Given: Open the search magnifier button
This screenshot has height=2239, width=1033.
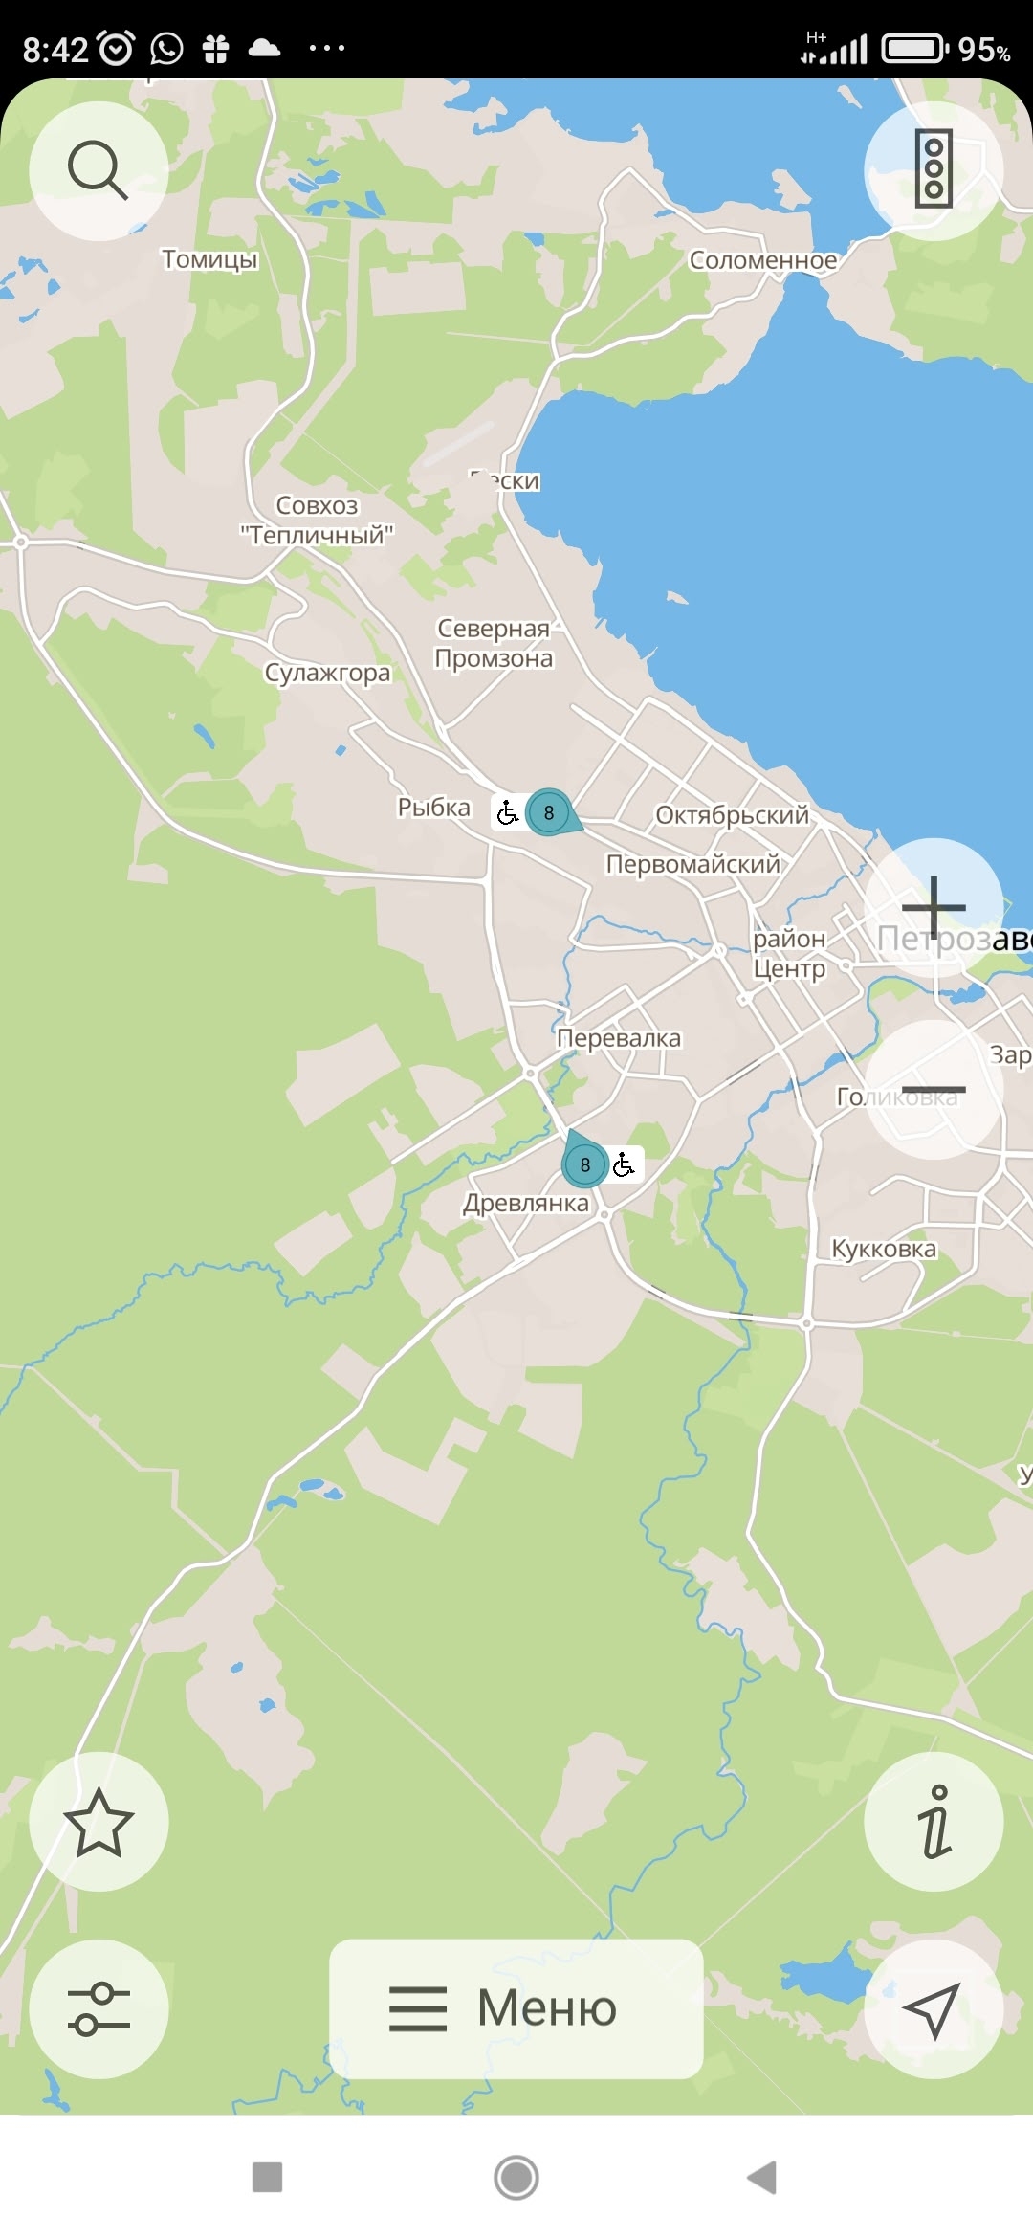Looking at the screenshot, I should click(x=99, y=170).
